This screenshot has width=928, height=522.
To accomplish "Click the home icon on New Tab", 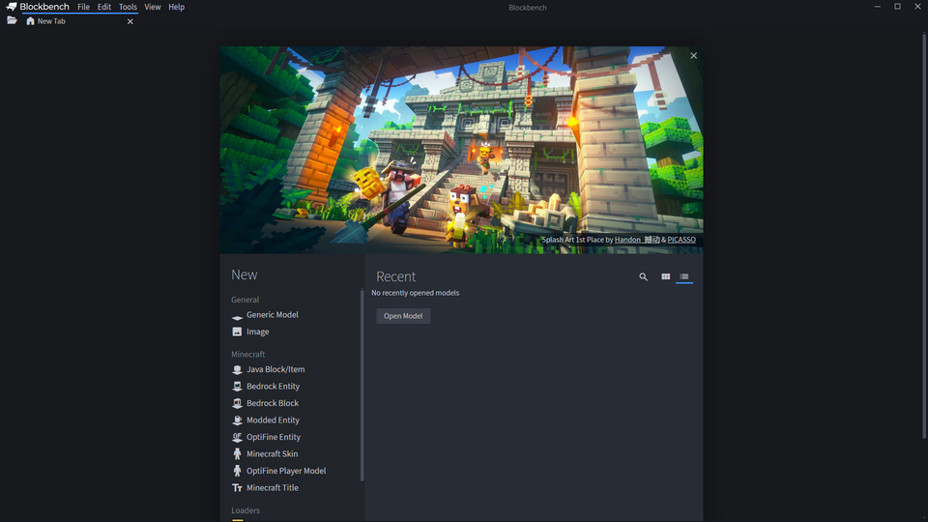I will point(30,21).
